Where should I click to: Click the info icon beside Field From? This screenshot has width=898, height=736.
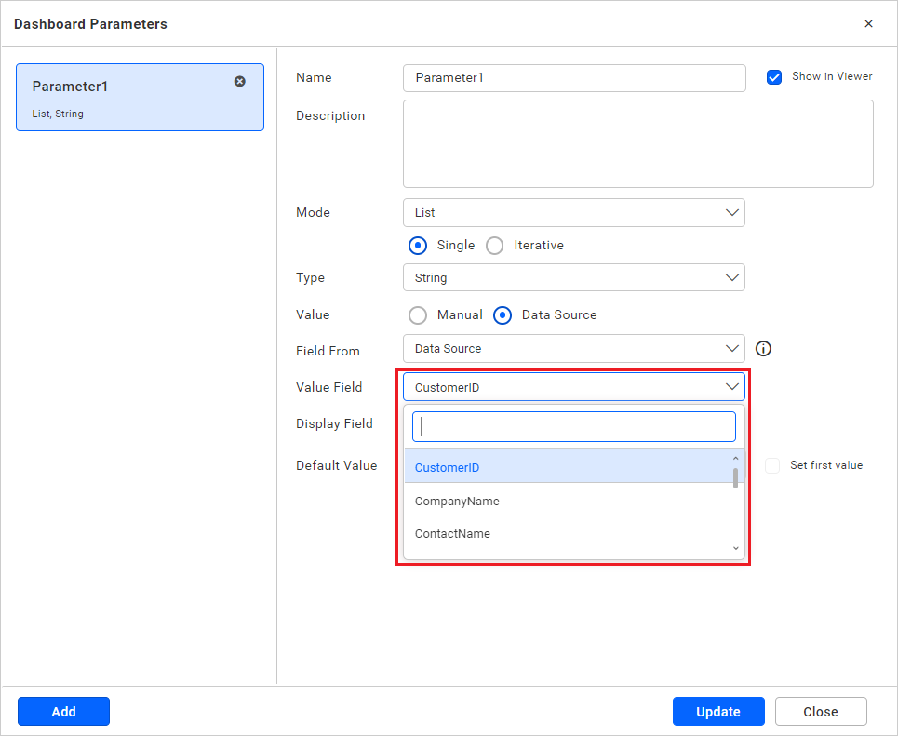click(763, 348)
